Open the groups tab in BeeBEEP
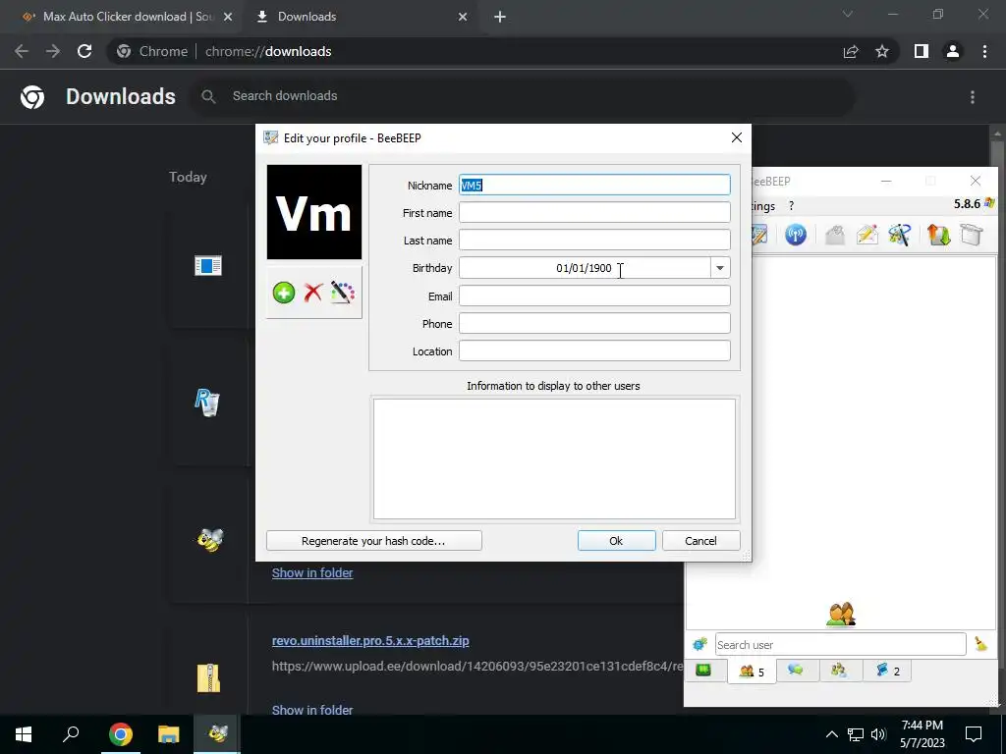1006x754 pixels. pyautogui.click(x=839, y=671)
